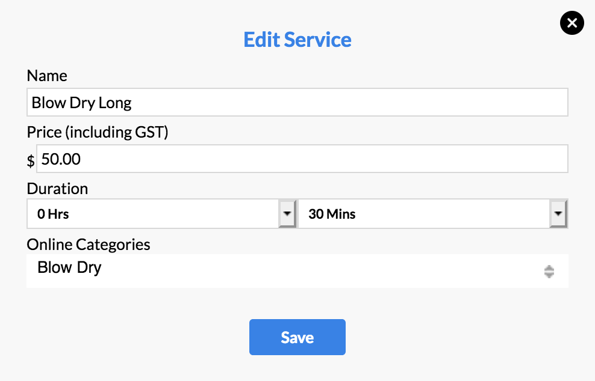The width and height of the screenshot is (595, 381).
Task: Click the 30 Mins text
Action: point(332,214)
